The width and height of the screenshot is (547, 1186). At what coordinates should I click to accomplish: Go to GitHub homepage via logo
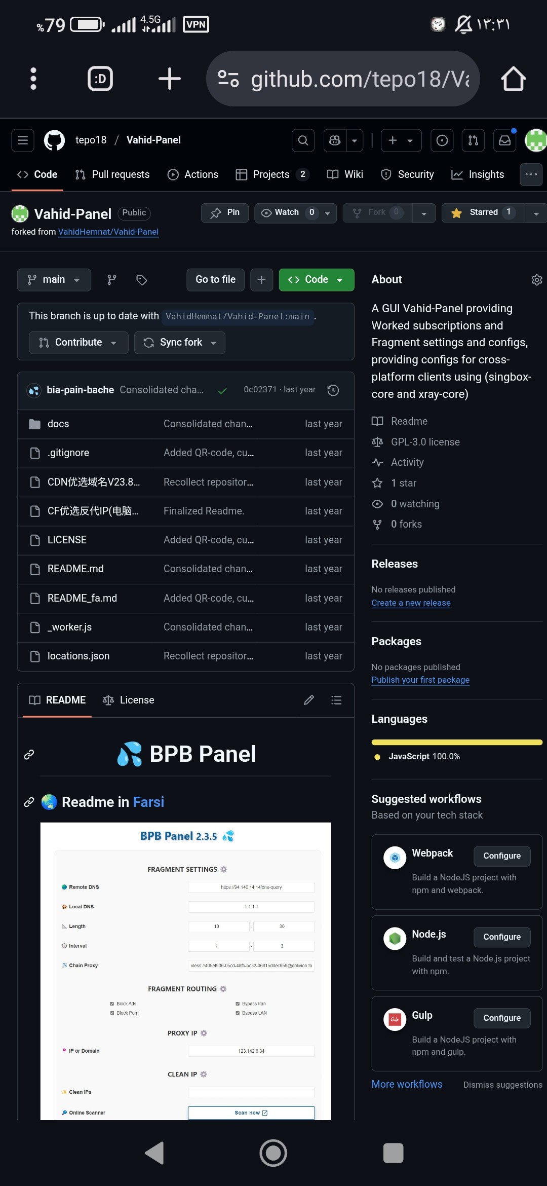tap(54, 140)
